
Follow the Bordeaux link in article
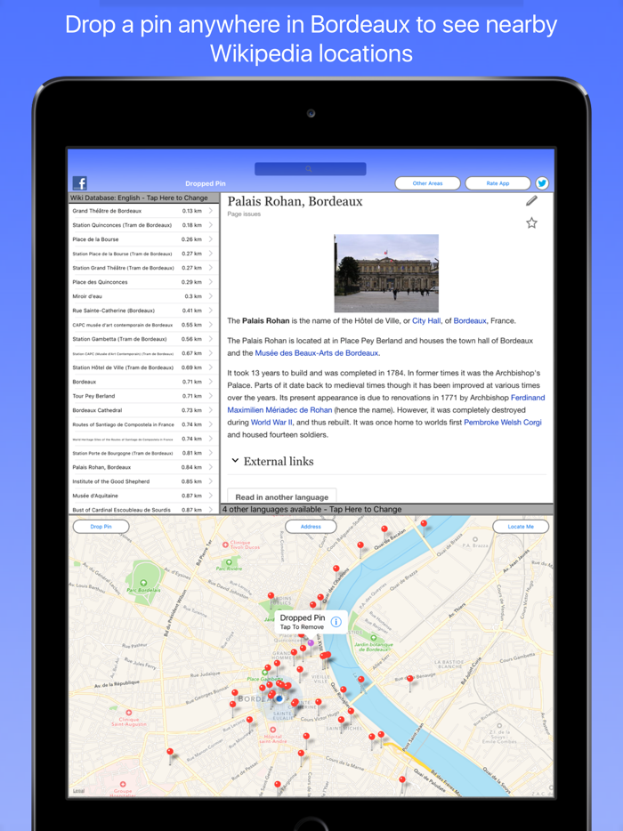click(x=470, y=320)
